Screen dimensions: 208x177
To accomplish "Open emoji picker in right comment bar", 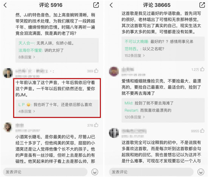I will (201, 172).
